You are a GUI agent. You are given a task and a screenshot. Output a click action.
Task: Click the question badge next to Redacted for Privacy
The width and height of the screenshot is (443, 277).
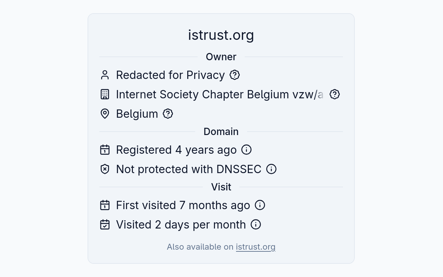click(x=235, y=75)
